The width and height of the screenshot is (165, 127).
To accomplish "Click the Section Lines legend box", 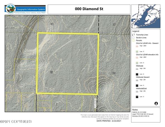I will tap(134, 38).
